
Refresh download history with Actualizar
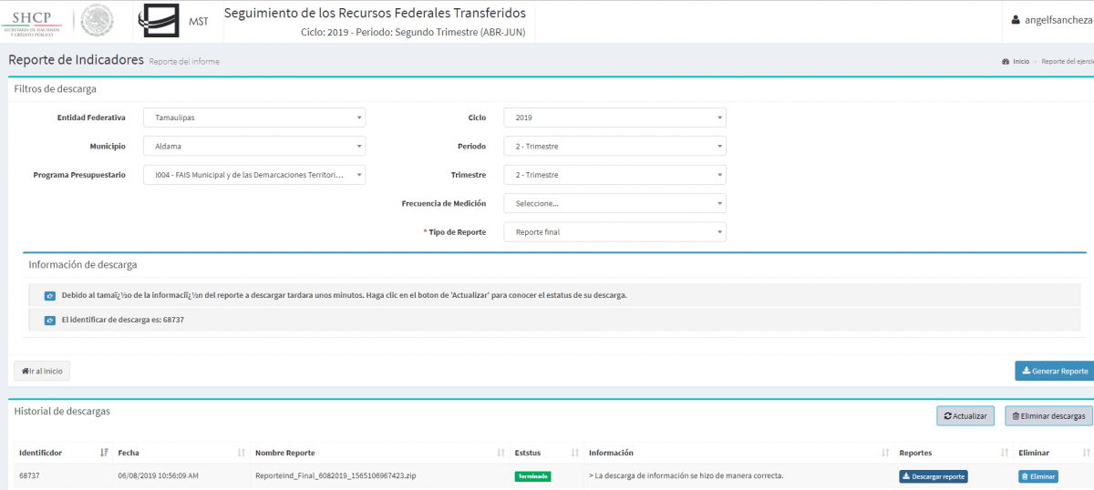pos(965,416)
